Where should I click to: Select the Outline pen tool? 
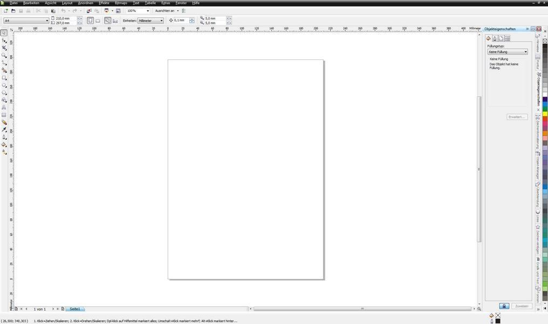coord(4,137)
